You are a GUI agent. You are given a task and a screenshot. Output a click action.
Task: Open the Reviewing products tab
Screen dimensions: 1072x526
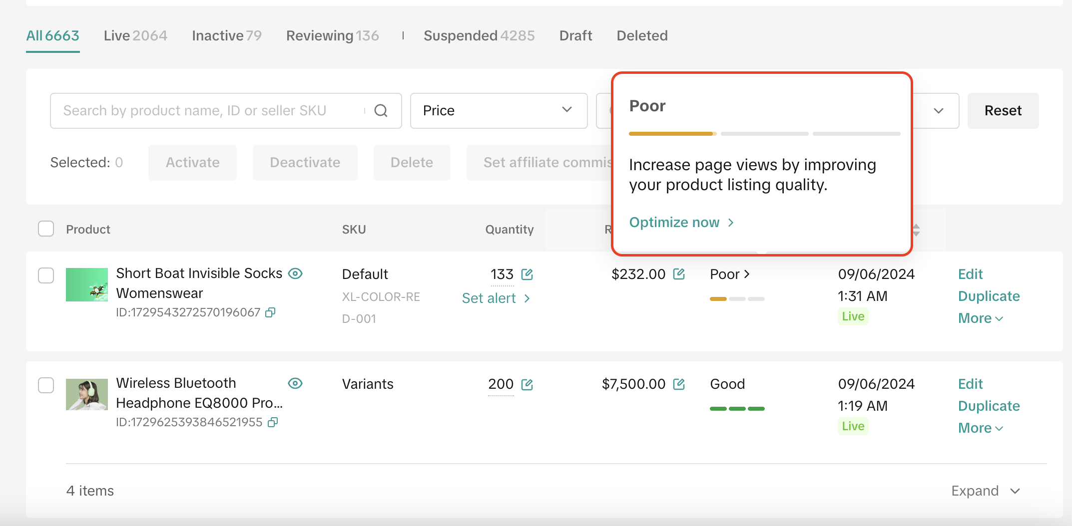tap(332, 36)
